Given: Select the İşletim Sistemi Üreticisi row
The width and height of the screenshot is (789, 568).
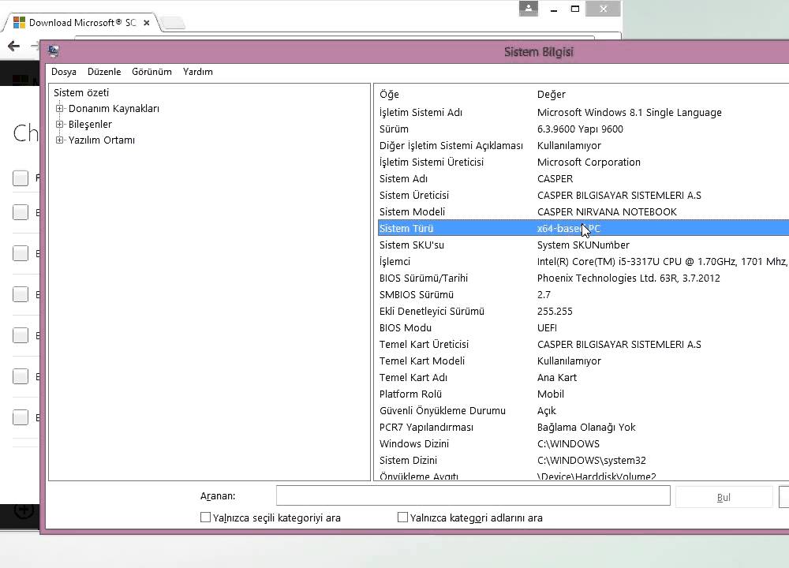Looking at the screenshot, I should pyautogui.click(x=583, y=162).
